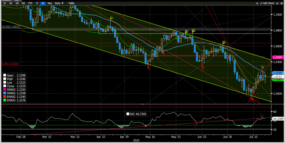This screenshot has height=143, width=285.
Task: Click the white Close legend swatch
Action: 4,86
